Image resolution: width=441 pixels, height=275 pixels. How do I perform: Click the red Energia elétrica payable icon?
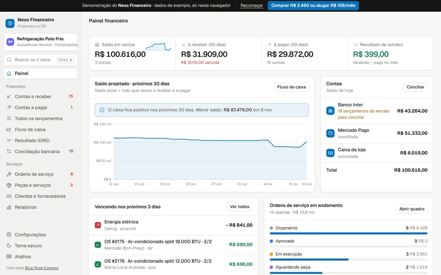pos(98,225)
